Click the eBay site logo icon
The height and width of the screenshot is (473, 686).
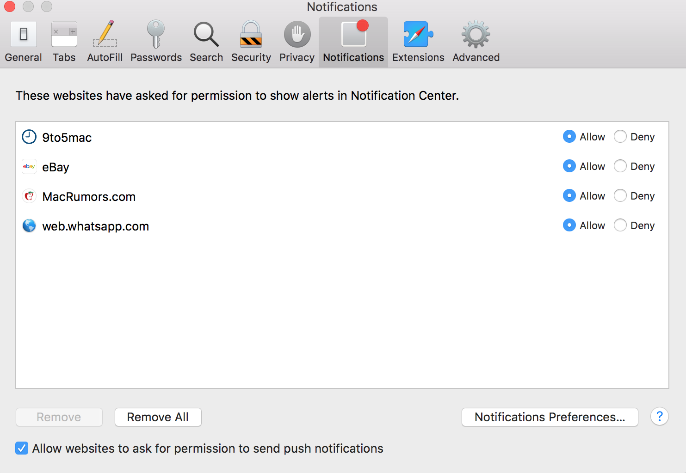click(29, 166)
